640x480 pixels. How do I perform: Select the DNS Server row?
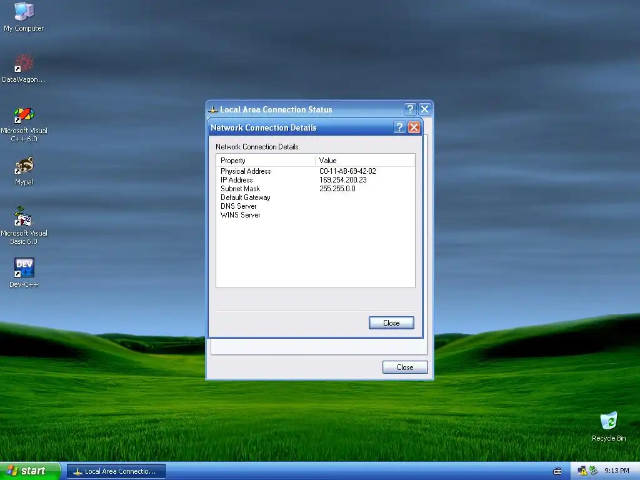click(315, 206)
